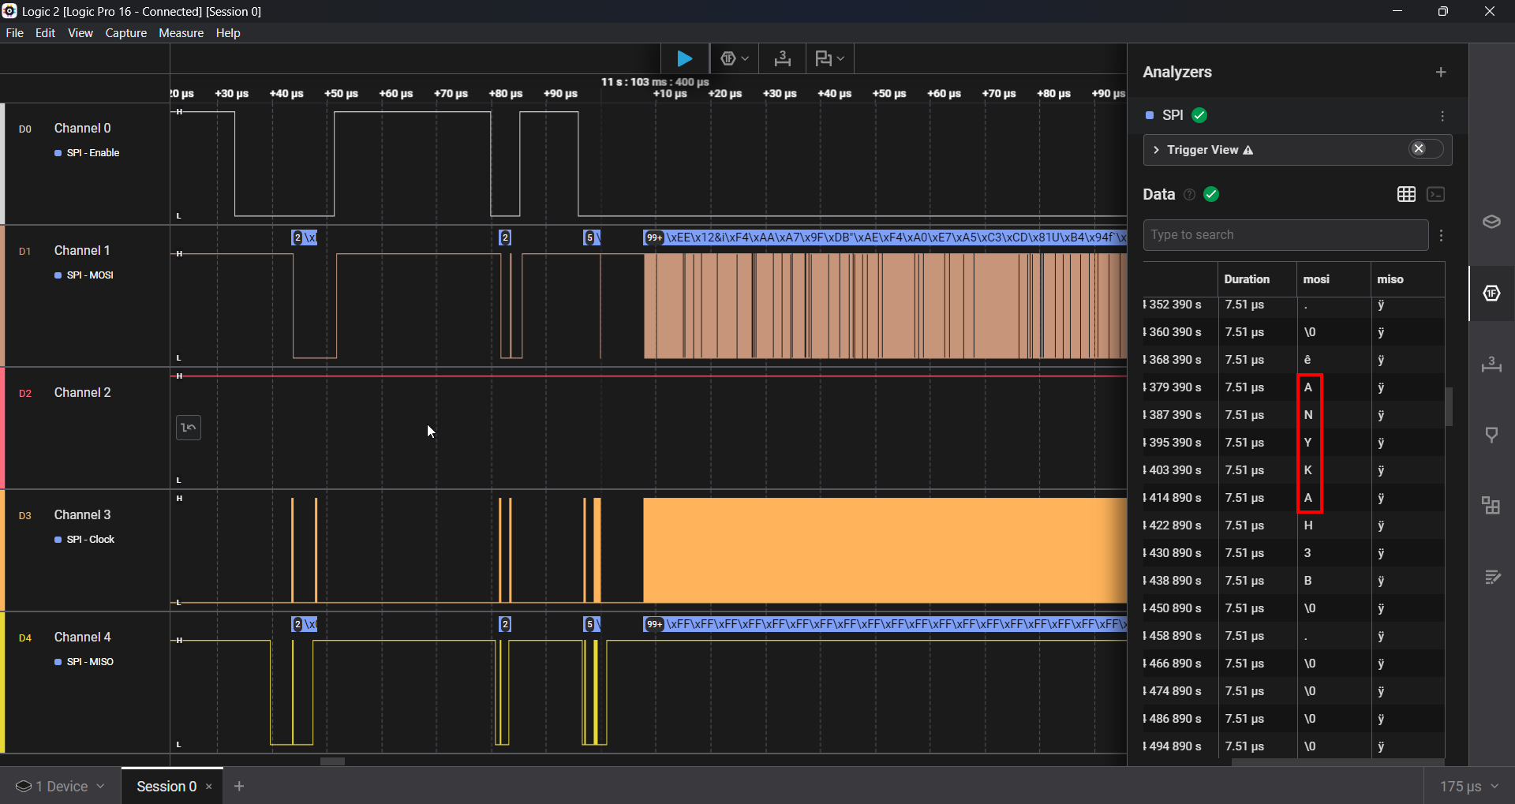Image resolution: width=1515 pixels, height=804 pixels.
Task: Open the Device Settings sidebar icon
Action: click(x=1491, y=222)
